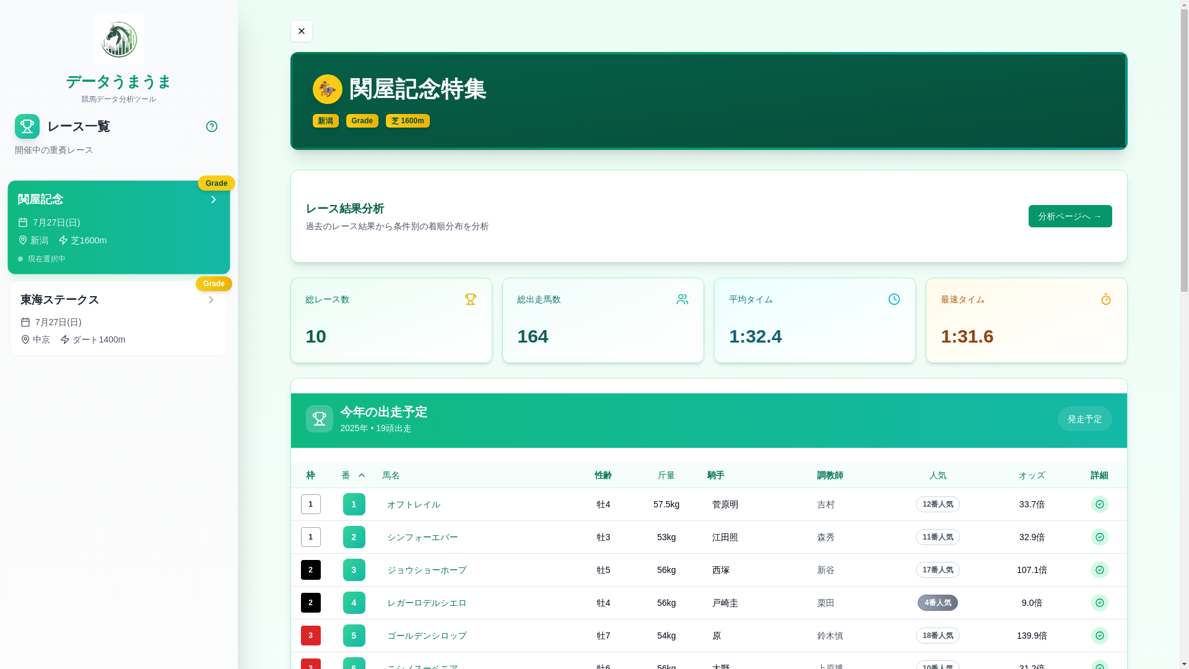Click trainer name 鈴木慎

[830, 636]
